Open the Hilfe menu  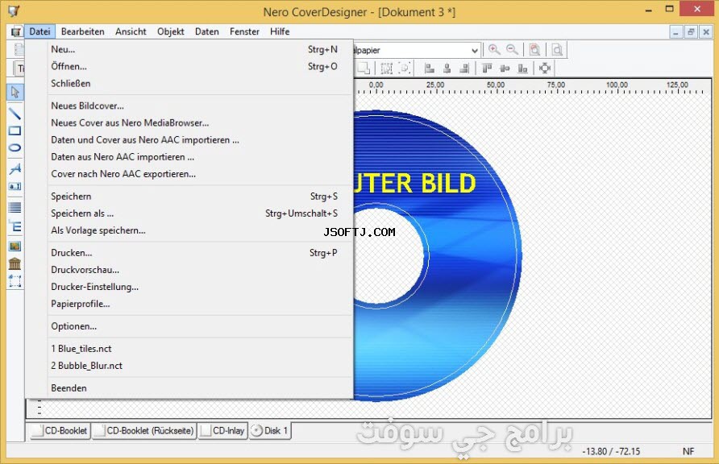pyautogui.click(x=280, y=31)
